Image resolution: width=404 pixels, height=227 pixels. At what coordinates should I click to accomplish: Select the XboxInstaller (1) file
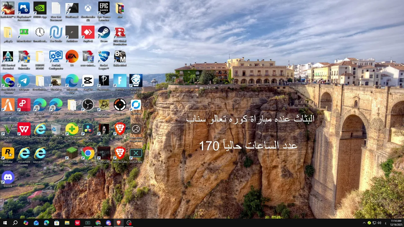tap(88, 12)
